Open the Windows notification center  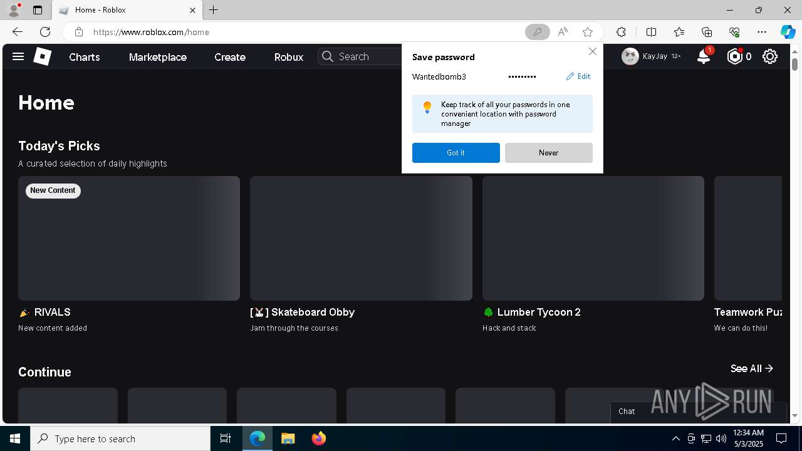(x=781, y=438)
